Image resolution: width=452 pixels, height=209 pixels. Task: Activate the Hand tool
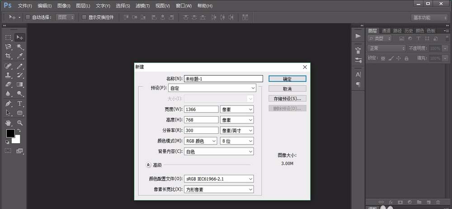point(8,123)
